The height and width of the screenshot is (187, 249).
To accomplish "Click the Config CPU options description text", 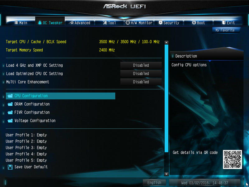I will 189,65.
